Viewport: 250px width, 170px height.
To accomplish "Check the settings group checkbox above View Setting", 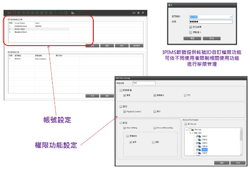I will tap(121, 123).
